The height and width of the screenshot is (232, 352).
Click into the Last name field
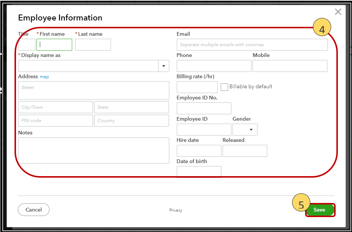click(93, 45)
